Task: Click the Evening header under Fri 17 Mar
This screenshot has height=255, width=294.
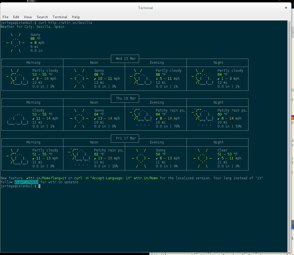Action: point(157,142)
